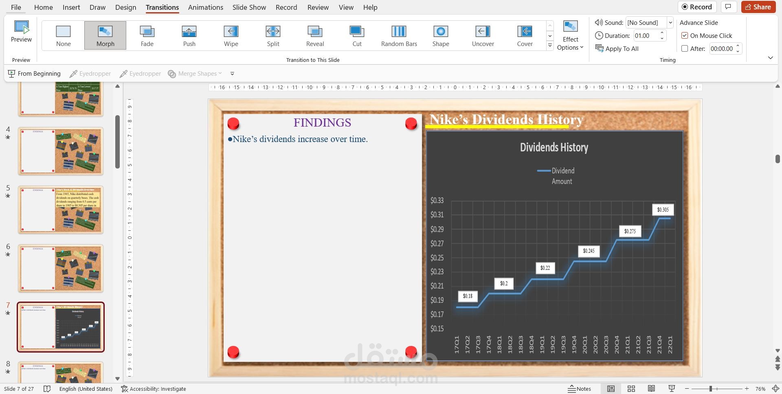Decrease Duration with down stepper
782x394 pixels.
(x=662, y=38)
